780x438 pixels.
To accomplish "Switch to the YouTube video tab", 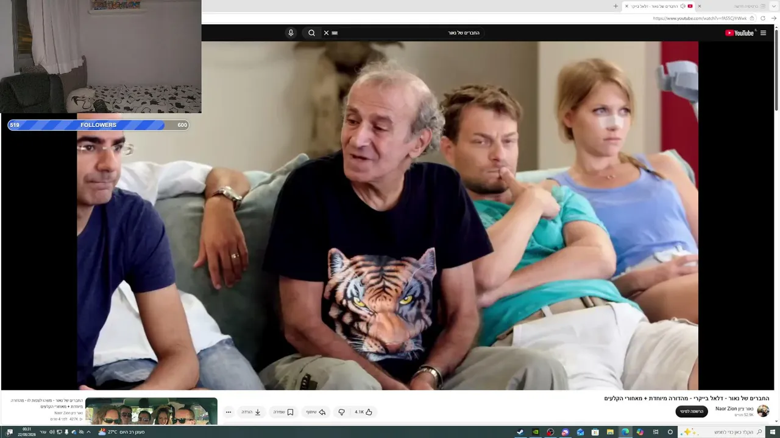I will [658, 6].
